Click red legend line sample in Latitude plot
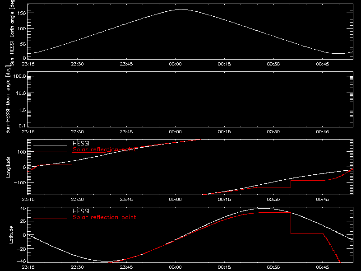This screenshot has width=361, height=271. point(50,219)
